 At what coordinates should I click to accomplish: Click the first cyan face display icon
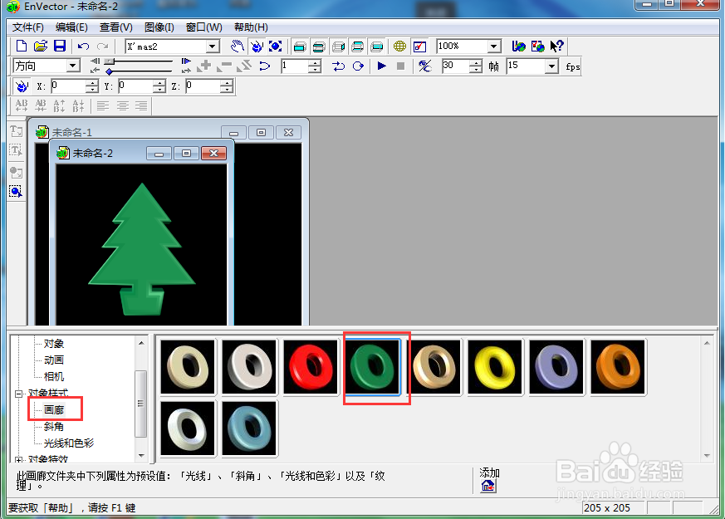(300, 47)
